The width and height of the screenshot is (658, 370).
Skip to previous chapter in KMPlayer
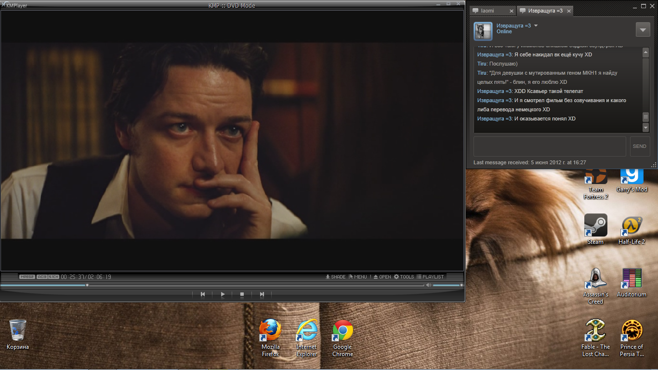(203, 294)
